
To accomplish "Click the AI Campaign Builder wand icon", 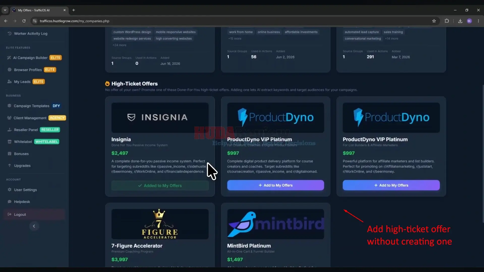I will point(9,58).
